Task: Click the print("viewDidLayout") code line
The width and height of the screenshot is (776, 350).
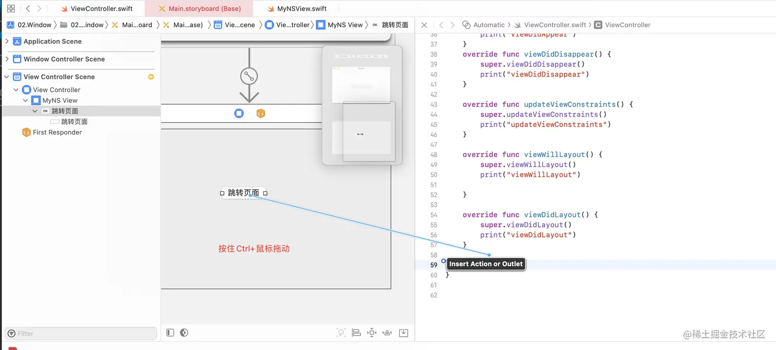Action: (528, 235)
